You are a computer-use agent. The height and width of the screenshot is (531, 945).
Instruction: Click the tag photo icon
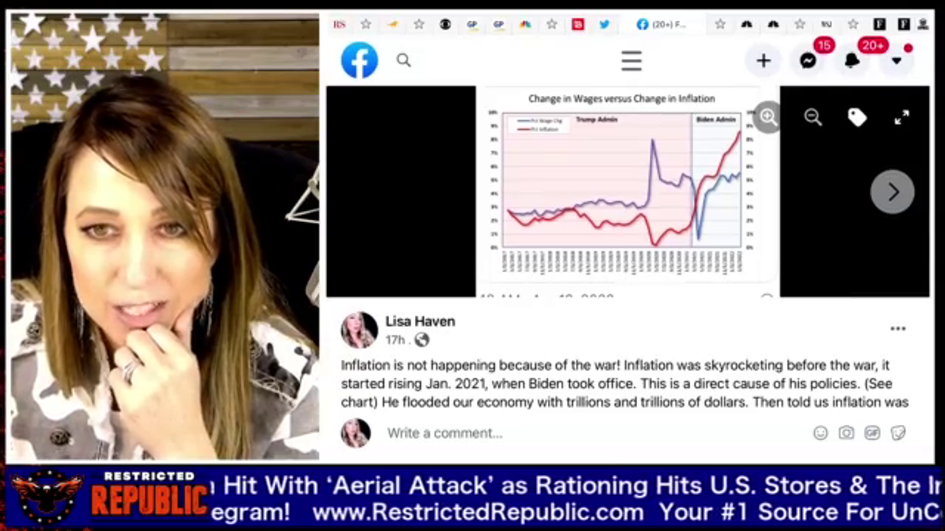tap(857, 117)
